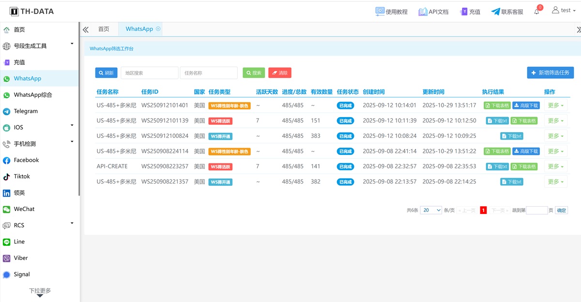Close the WhatsApp tab
Image resolution: width=581 pixels, height=302 pixels.
[158, 29]
